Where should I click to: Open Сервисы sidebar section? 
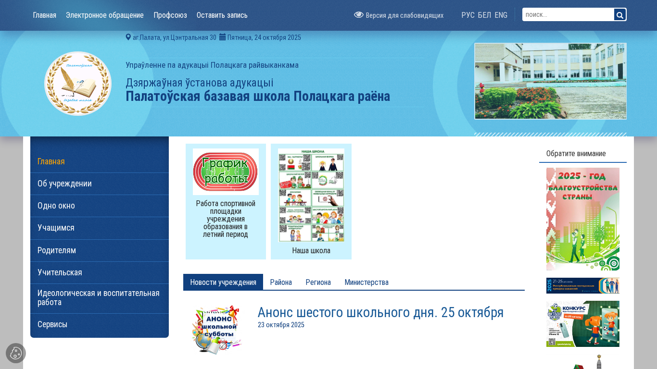tap(100, 324)
